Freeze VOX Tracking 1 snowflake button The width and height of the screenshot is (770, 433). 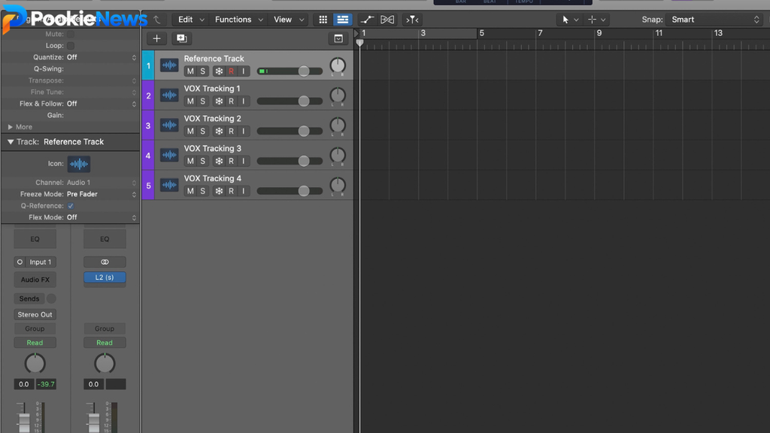point(219,101)
